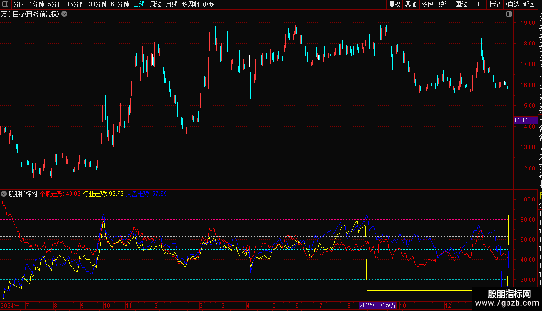542x311 pixels.
Task: Click the 统计 statistics button
Action: pyautogui.click(x=444, y=4)
